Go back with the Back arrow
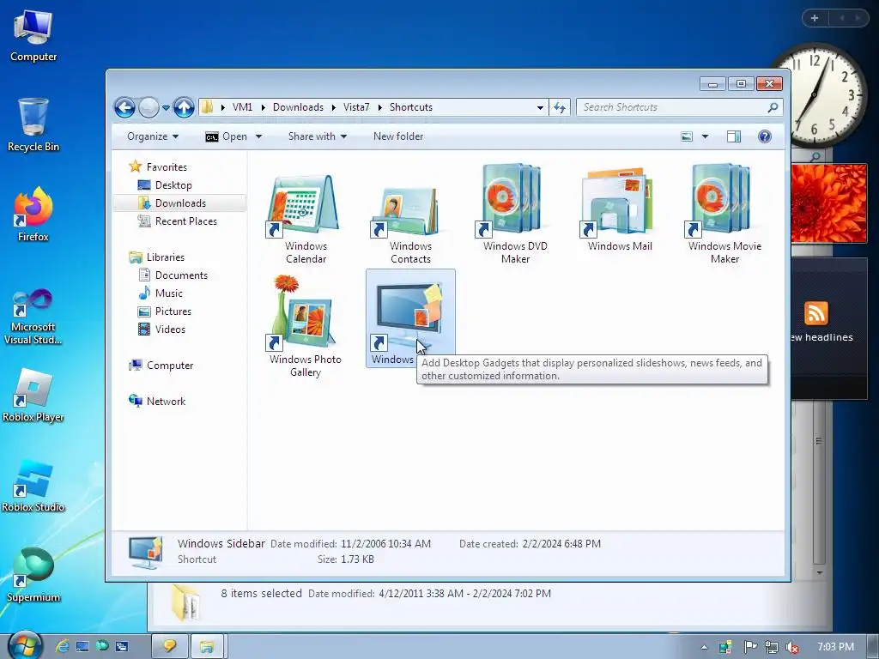879x659 pixels. (x=124, y=107)
